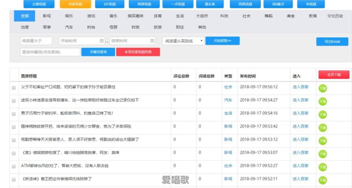The width and height of the screenshot is (352, 188).
Task: Open the end time calendar icon
Action: (x=152, y=41)
